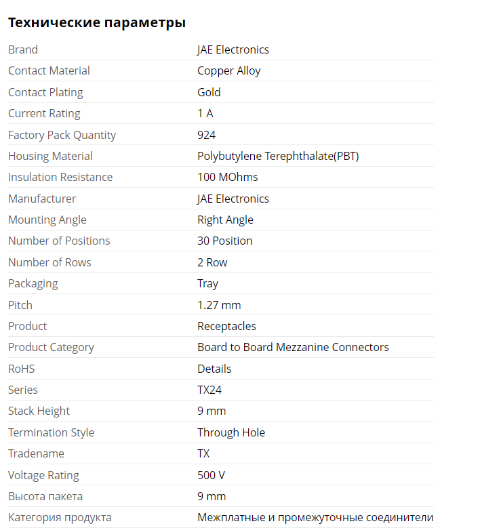The image size is (482, 530).
Task: Select the 1.27 mm pitch value
Action: point(219,305)
